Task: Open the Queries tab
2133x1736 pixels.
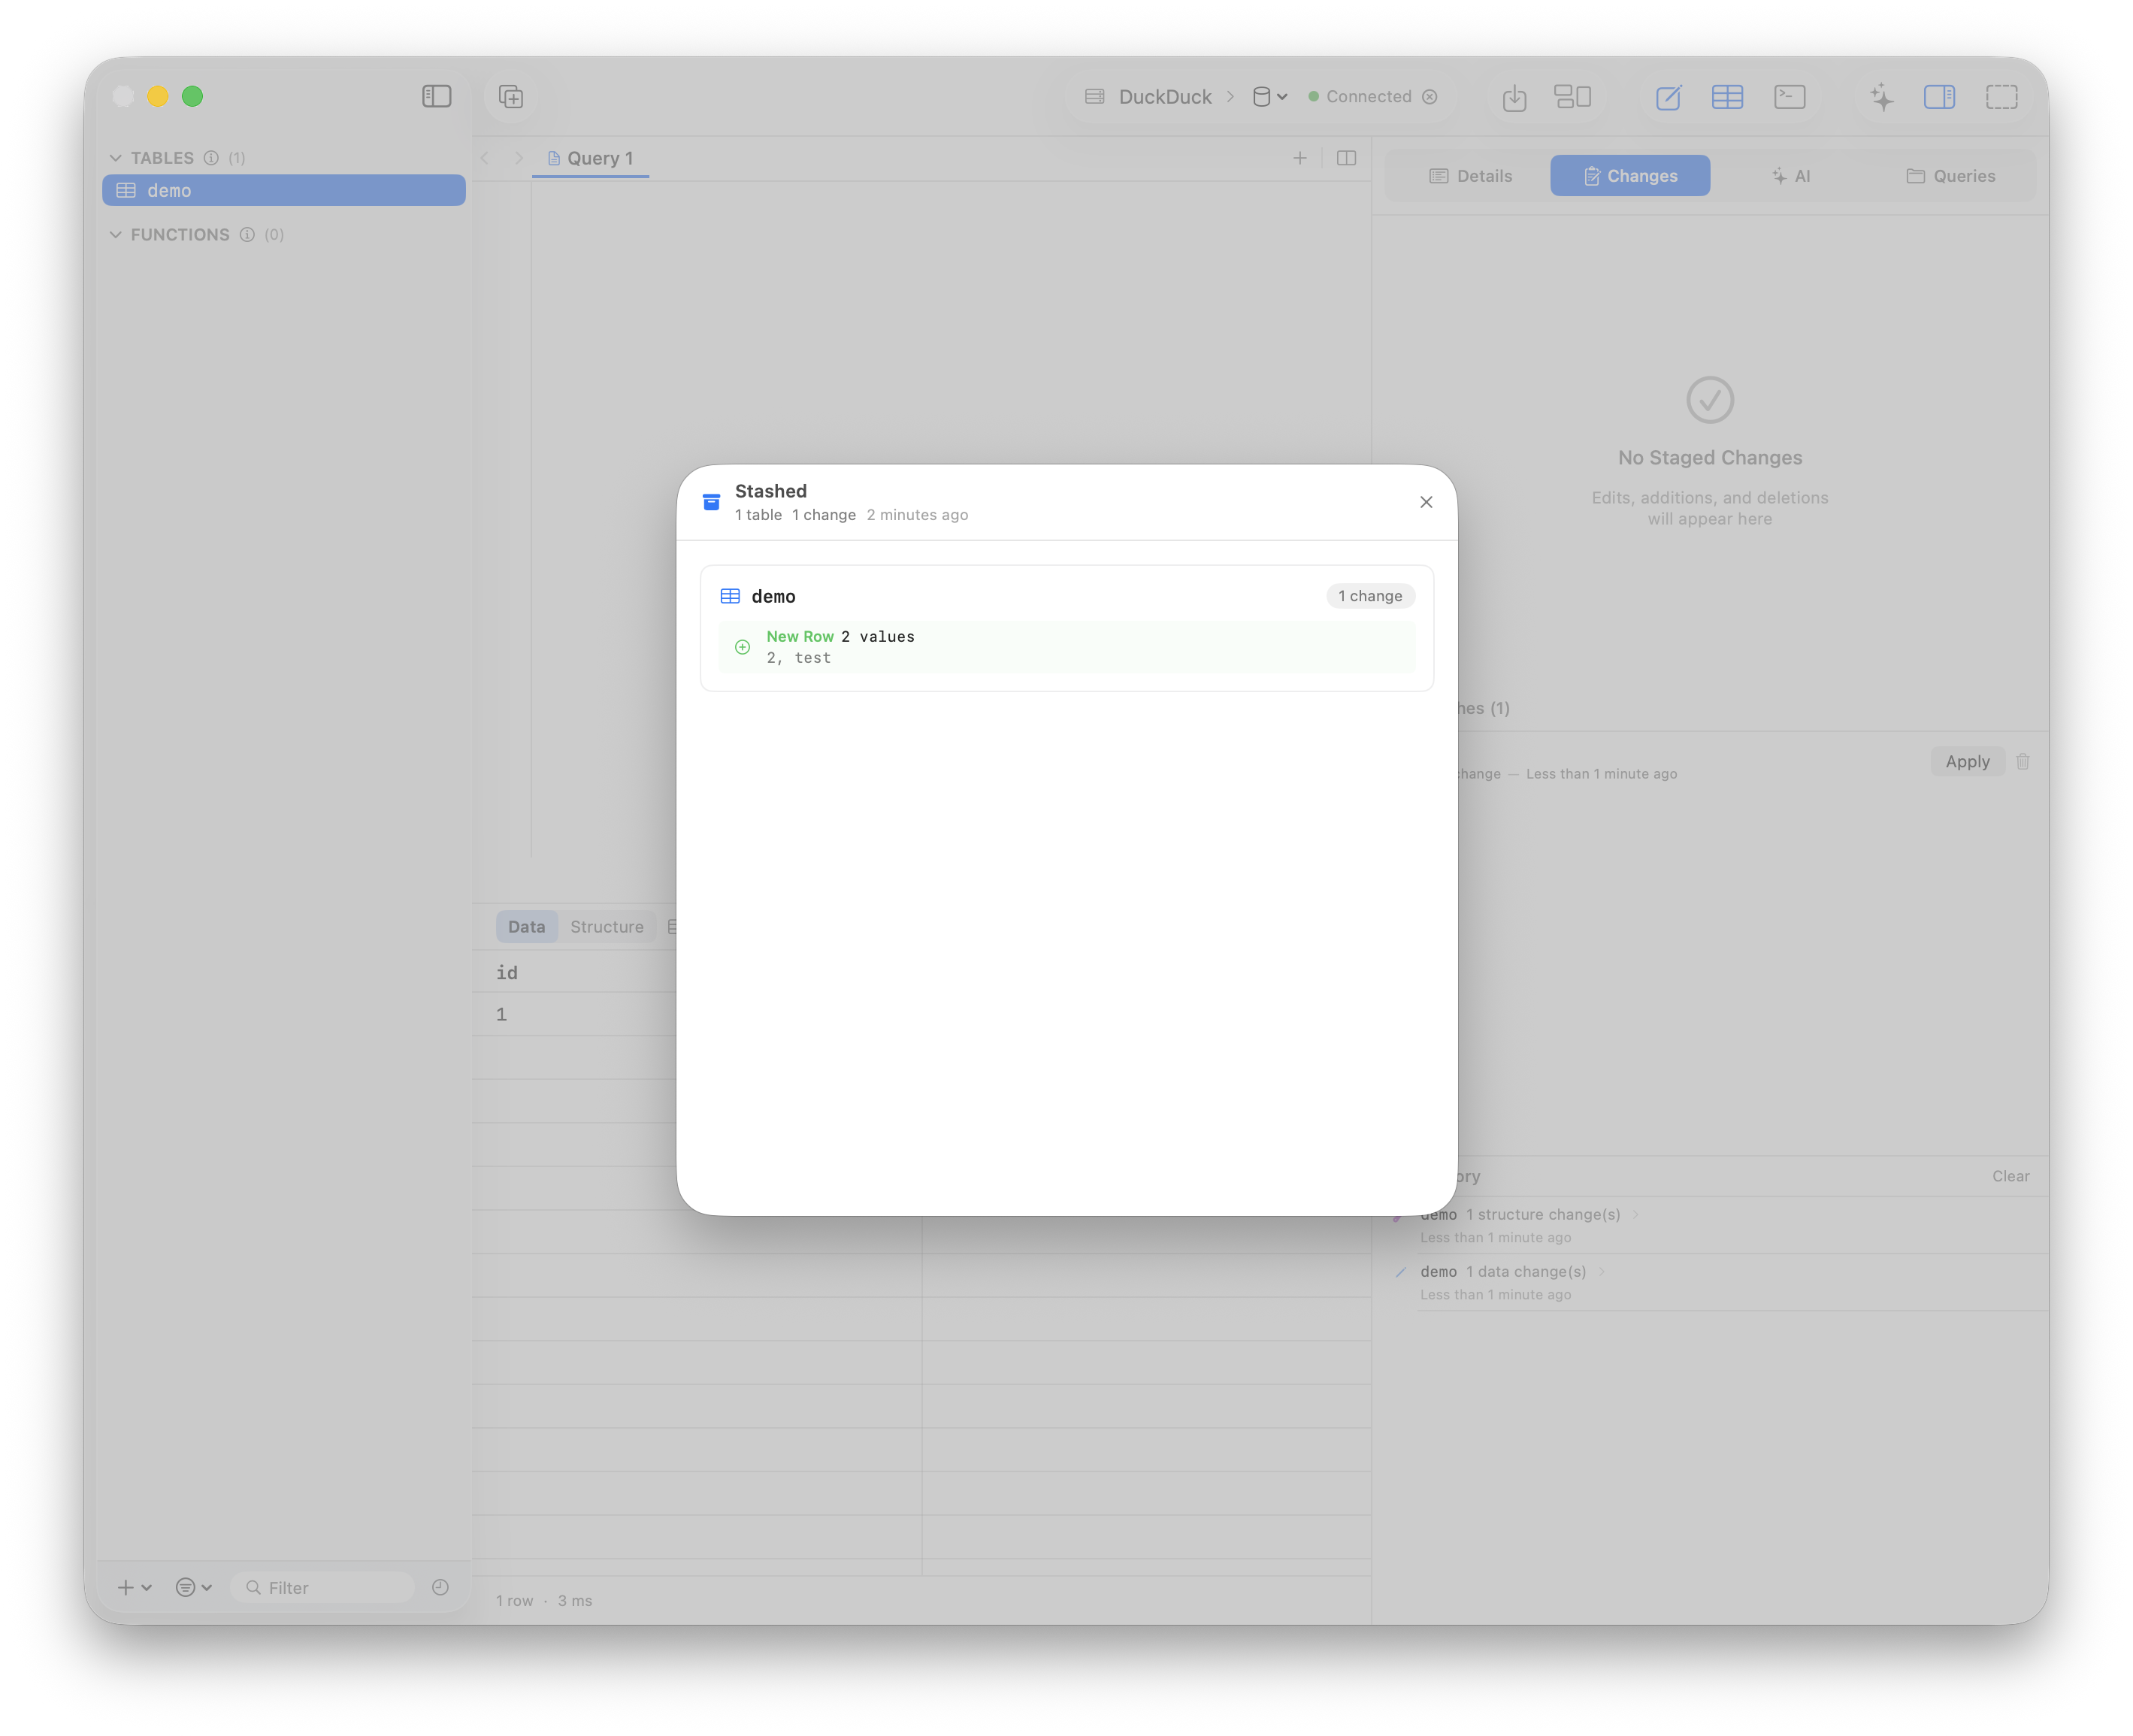Action: tap(1950, 176)
